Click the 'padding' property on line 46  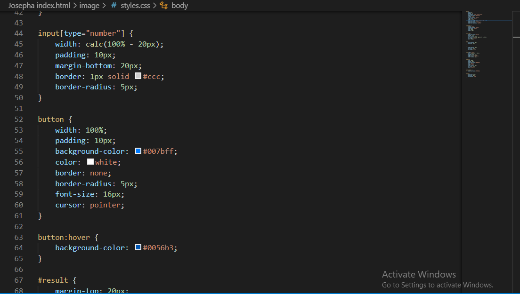pyautogui.click(x=70, y=55)
